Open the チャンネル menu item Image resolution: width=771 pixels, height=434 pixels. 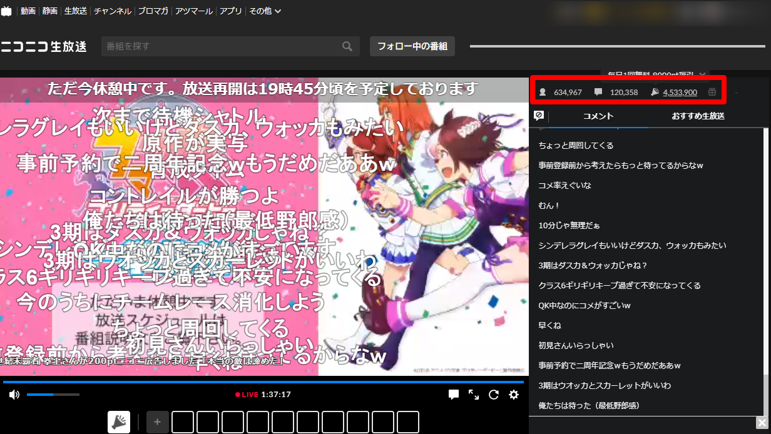click(113, 11)
